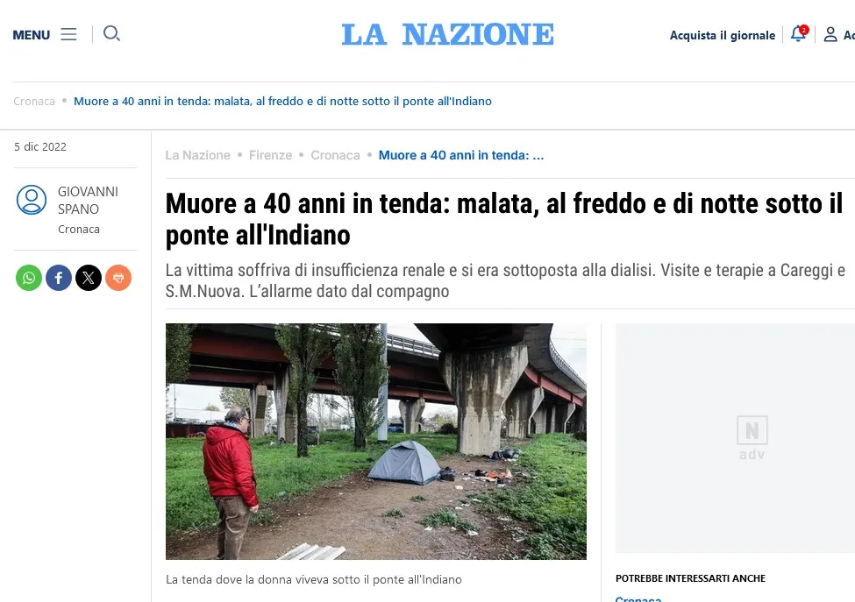Share article on X icon
The width and height of the screenshot is (855, 602).
coord(89,278)
